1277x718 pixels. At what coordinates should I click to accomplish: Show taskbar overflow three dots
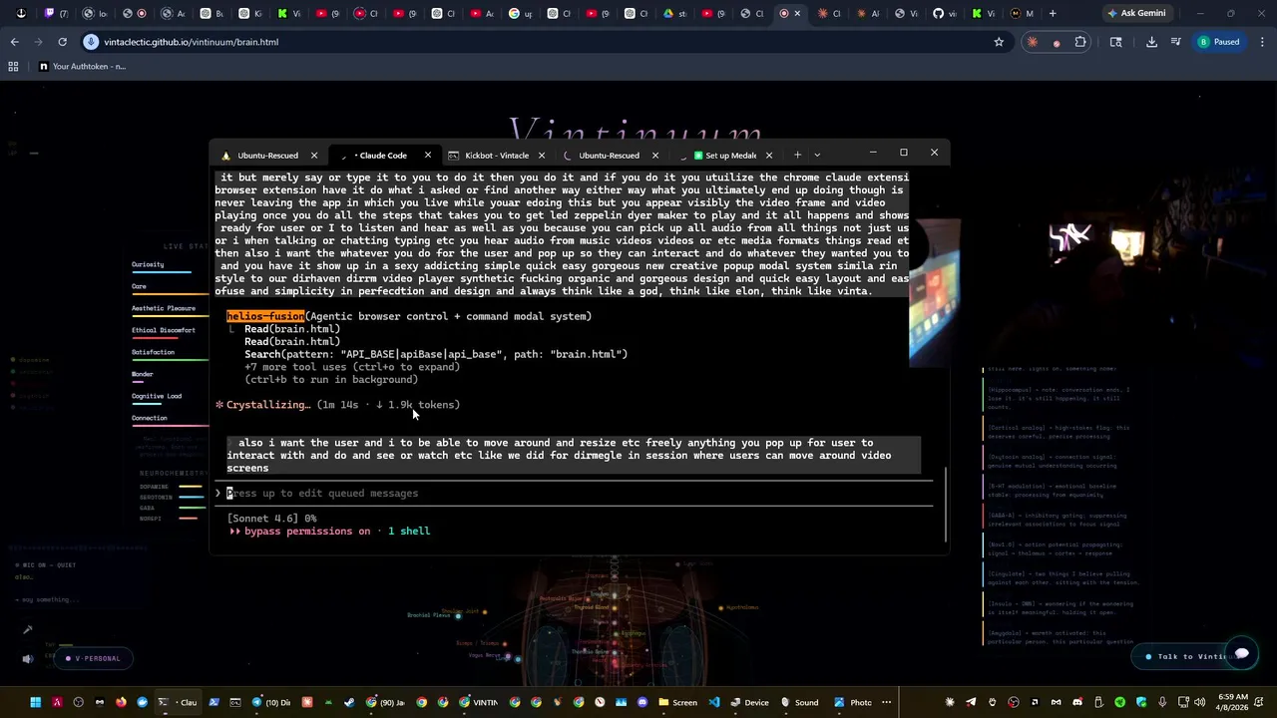pyautogui.click(x=889, y=702)
